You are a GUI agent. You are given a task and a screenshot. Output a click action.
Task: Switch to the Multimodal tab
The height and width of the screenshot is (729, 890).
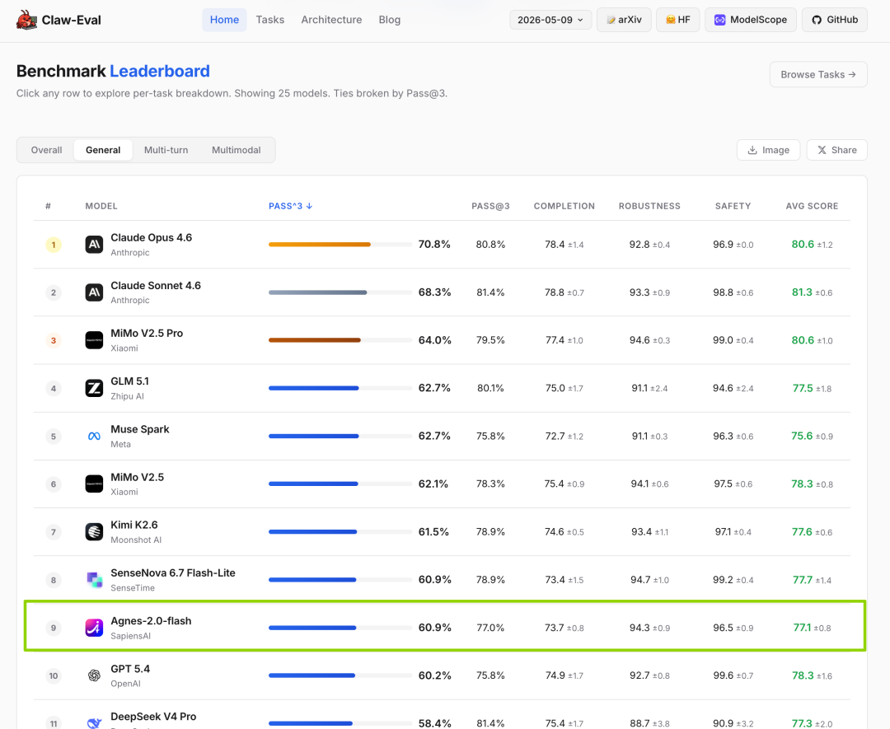click(x=237, y=150)
